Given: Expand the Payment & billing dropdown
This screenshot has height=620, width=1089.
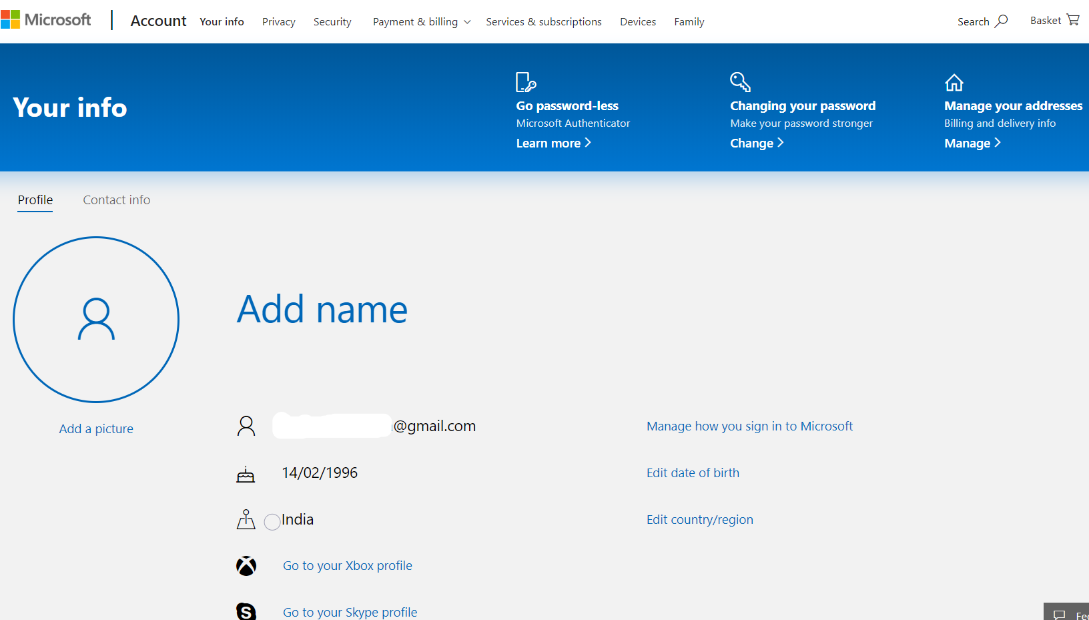Looking at the screenshot, I should [x=422, y=22].
